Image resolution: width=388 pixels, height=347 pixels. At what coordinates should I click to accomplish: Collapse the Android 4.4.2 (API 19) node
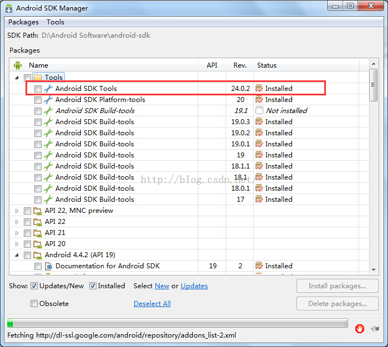pos(17,255)
